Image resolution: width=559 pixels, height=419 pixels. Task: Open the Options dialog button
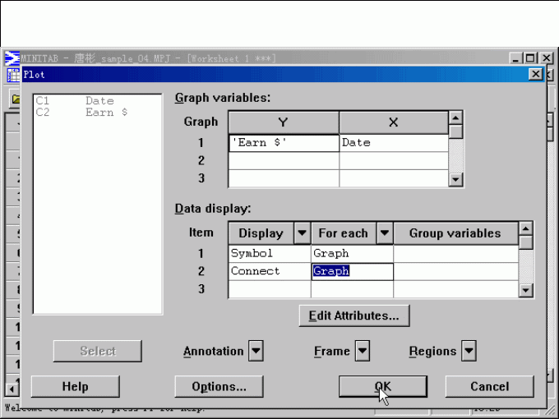point(219,387)
